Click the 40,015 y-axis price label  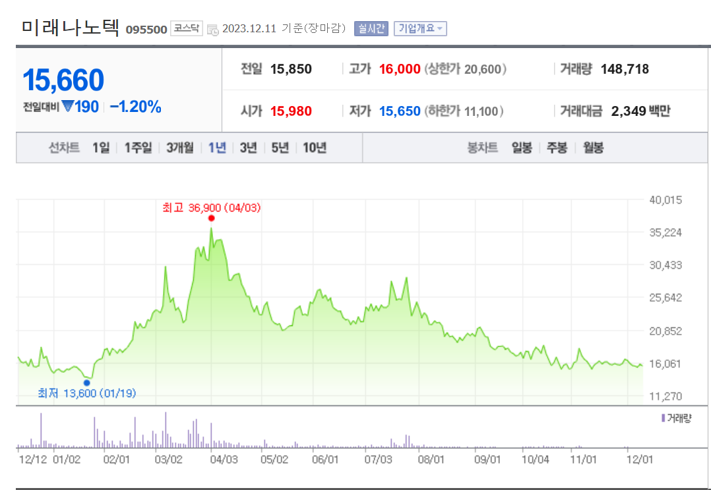[x=665, y=200]
